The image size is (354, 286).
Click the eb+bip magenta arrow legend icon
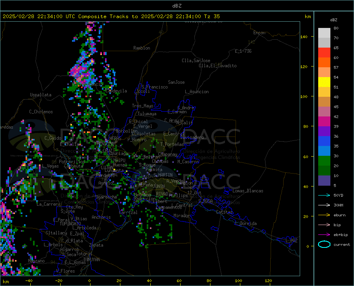click(324, 235)
